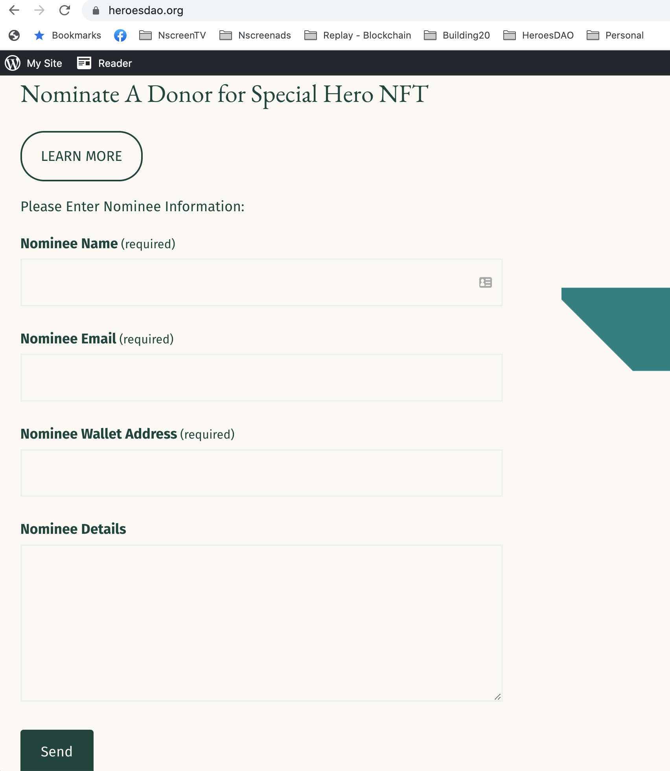Screen dimensions: 670x771
Task: Open Reader in the WordPress bar
Action: (x=115, y=63)
